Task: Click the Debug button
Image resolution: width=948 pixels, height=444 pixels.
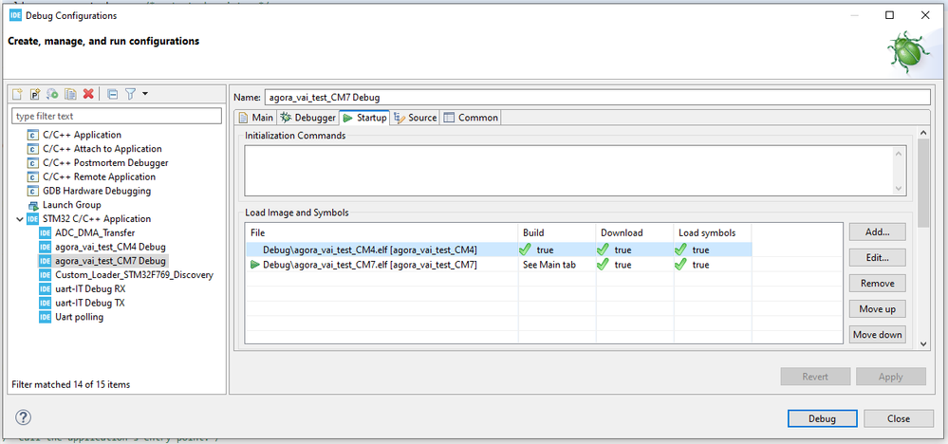Action: (822, 418)
